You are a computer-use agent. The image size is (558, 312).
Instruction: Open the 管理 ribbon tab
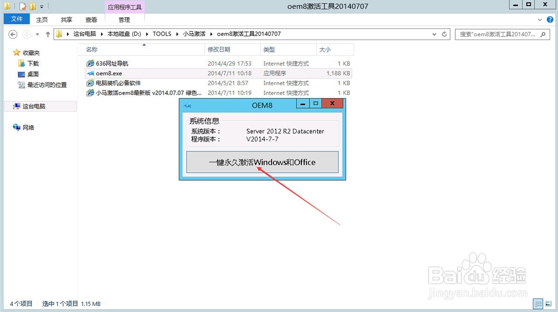point(124,19)
